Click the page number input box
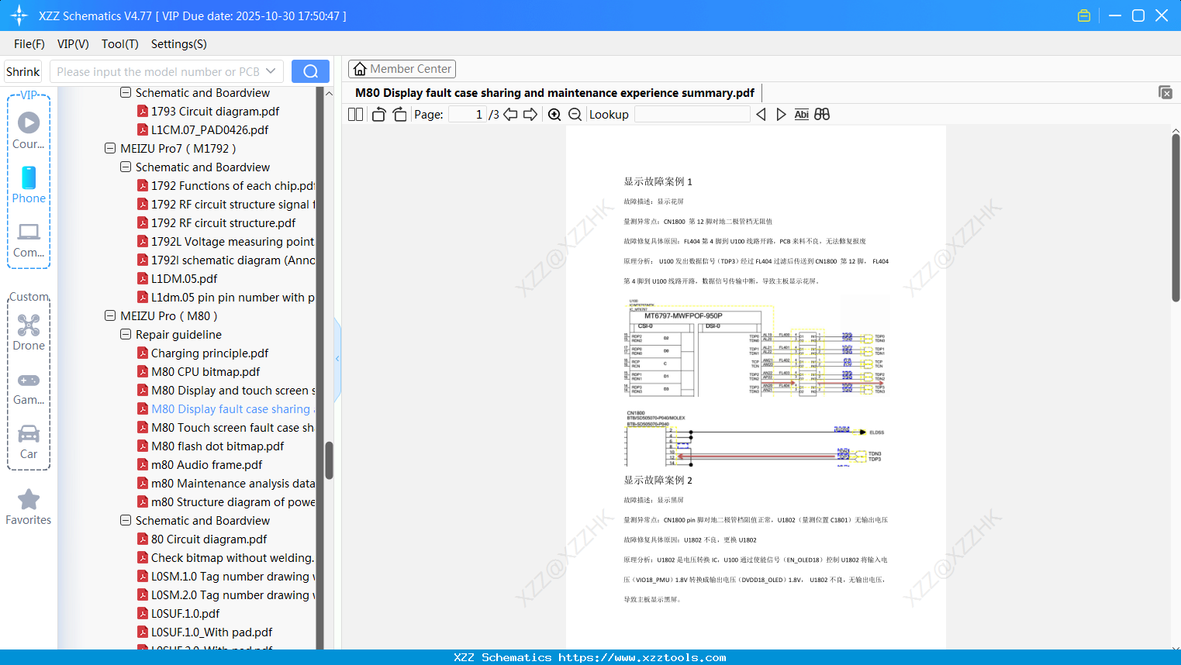Viewport: 1181px width, 665px height. point(467,115)
